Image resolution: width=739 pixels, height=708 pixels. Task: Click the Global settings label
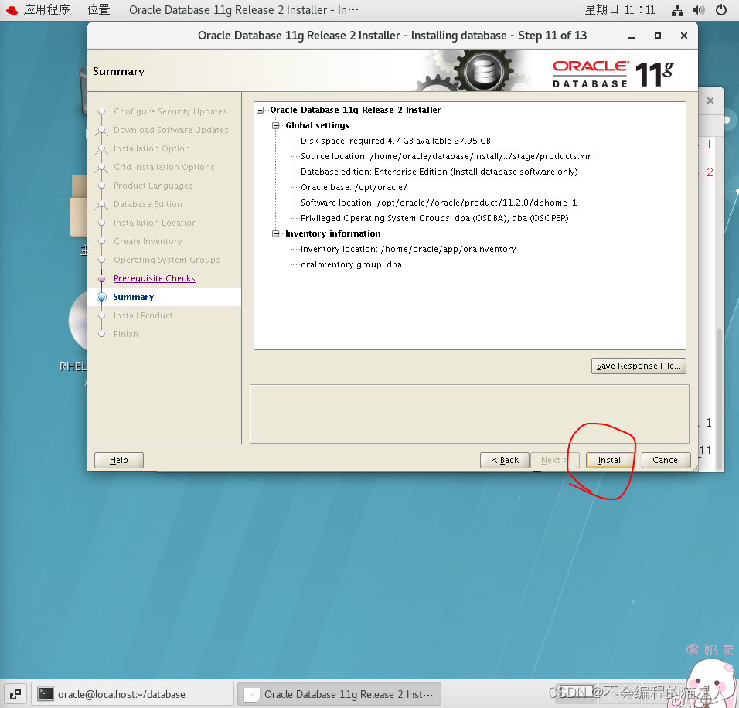click(317, 125)
